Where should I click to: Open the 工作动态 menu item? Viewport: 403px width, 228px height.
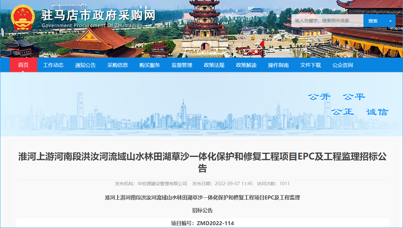pyautogui.click(x=53, y=65)
